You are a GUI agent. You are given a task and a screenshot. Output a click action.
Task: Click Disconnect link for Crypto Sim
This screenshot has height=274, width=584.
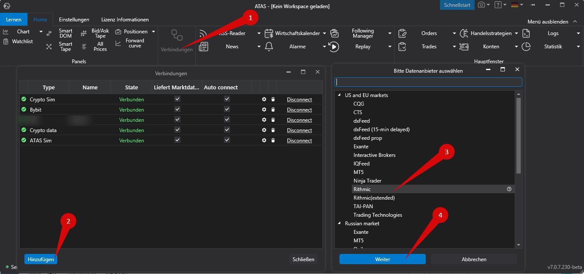pos(299,99)
